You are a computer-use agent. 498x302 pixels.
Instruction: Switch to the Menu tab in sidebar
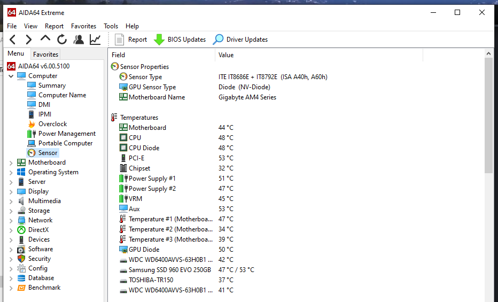[x=16, y=53]
